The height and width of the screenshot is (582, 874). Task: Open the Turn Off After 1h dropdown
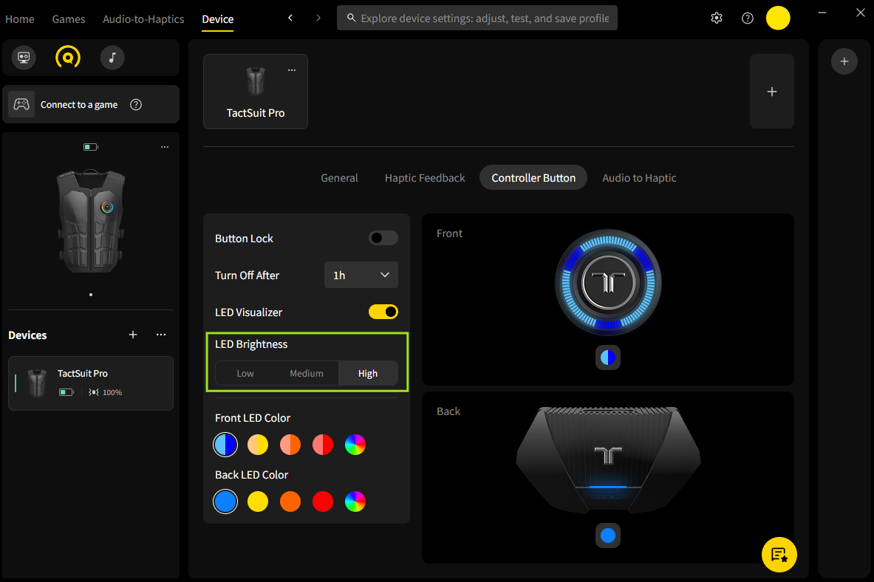361,275
